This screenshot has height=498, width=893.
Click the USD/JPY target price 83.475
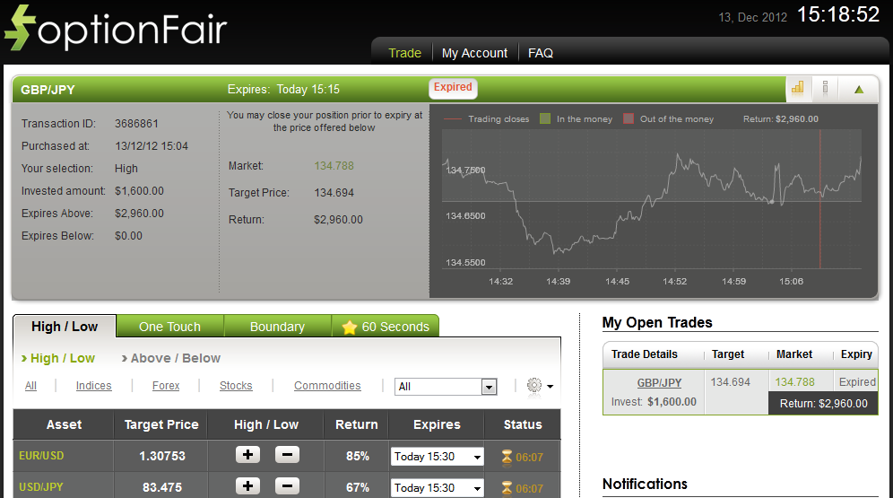tap(162, 487)
